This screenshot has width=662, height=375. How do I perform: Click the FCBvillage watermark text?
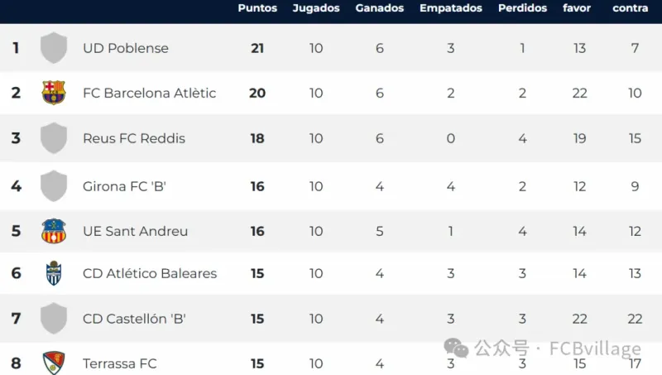pyautogui.click(x=595, y=349)
